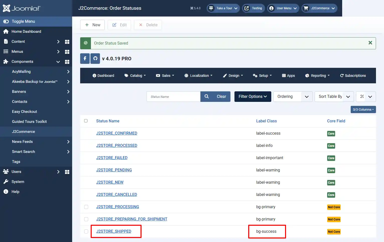
Task: Click the System wrench icon
Action: point(6,182)
